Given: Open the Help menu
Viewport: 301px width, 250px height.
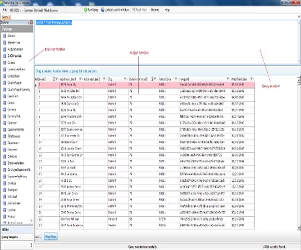Looking at the screenshot, I should tap(167, 10).
